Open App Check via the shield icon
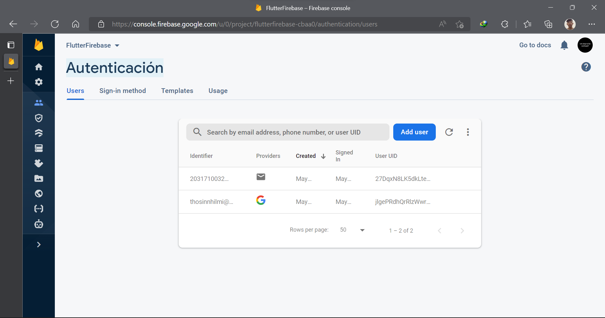The width and height of the screenshot is (605, 318). coord(38,118)
